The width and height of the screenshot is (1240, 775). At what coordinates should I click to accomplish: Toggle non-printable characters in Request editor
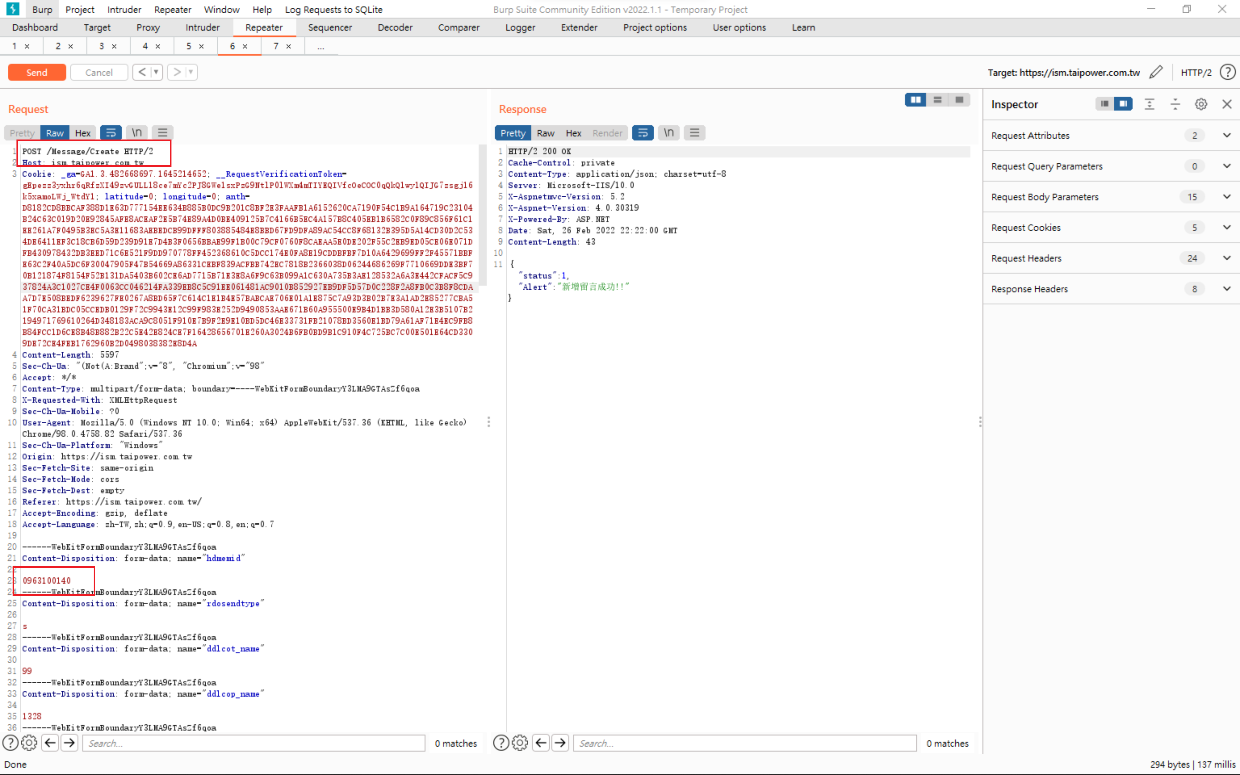(137, 133)
